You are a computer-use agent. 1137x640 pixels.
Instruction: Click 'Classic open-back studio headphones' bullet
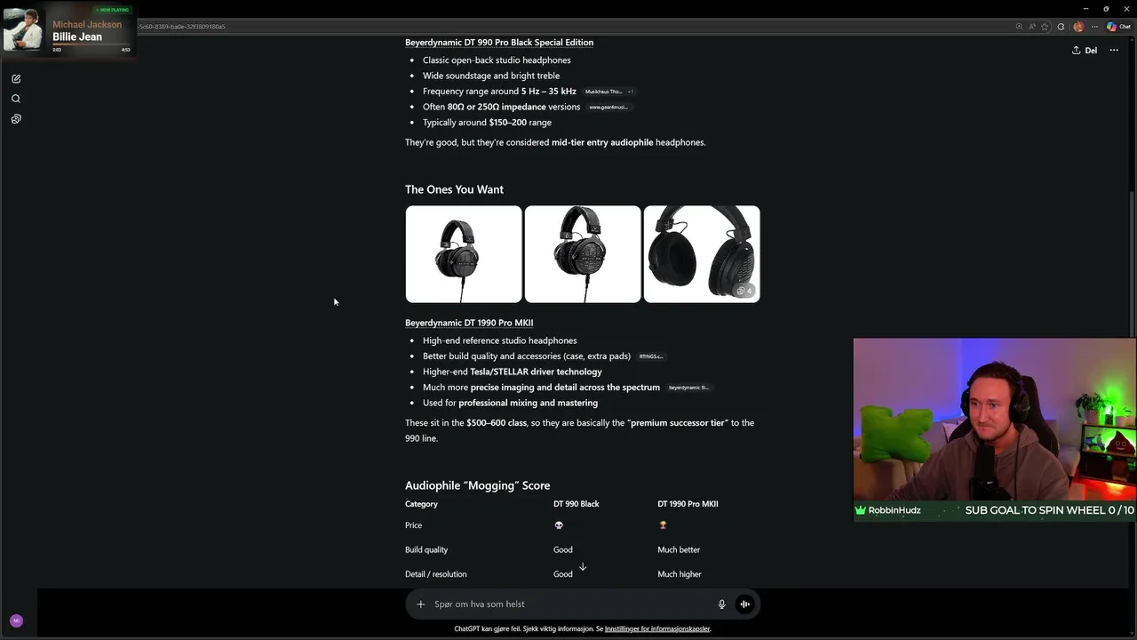[x=497, y=60]
